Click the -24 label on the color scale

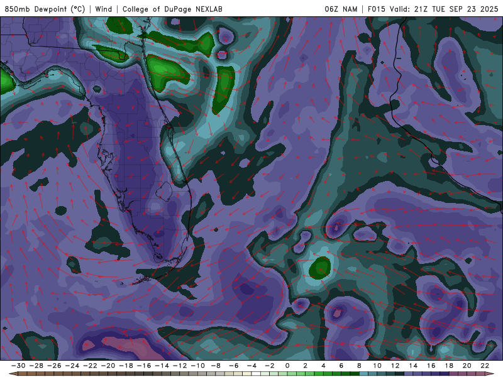click(72, 366)
